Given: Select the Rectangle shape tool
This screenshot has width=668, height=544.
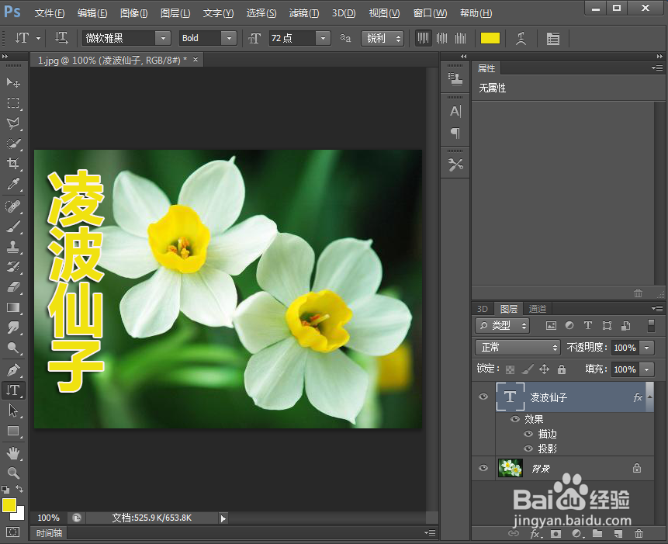Looking at the screenshot, I should point(13,431).
